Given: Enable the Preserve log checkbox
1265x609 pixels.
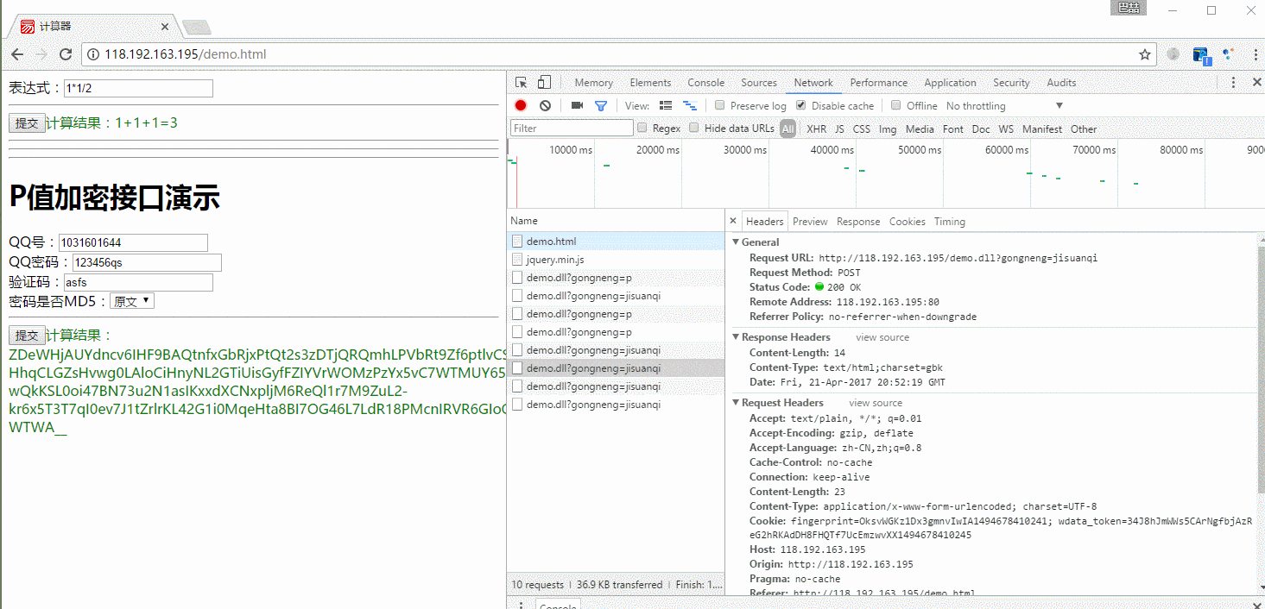Looking at the screenshot, I should (720, 105).
